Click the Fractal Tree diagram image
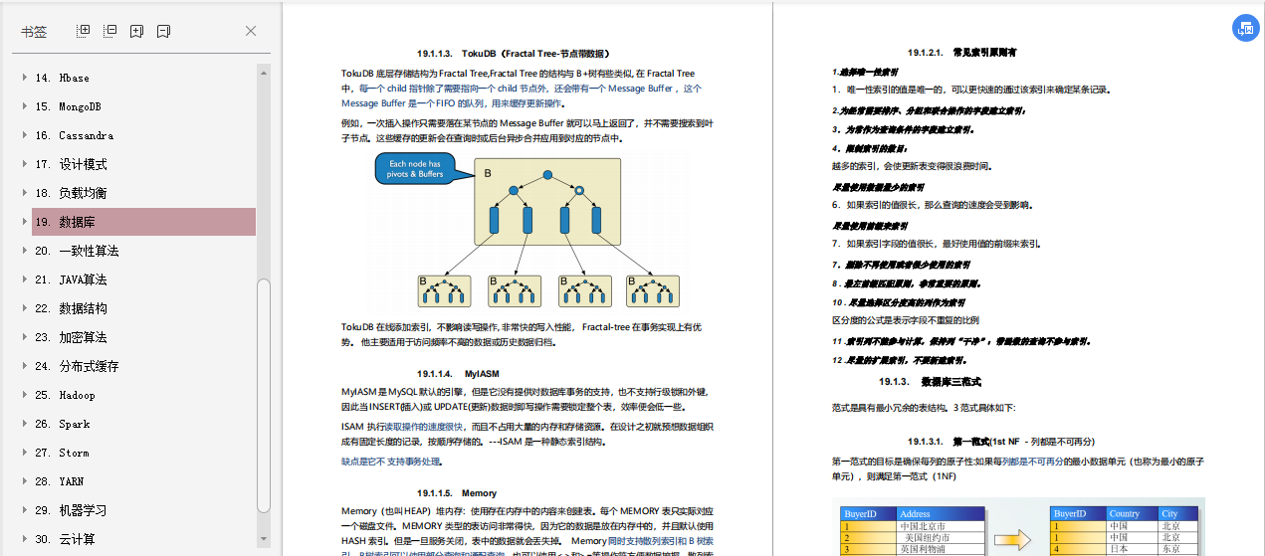 click(x=528, y=229)
